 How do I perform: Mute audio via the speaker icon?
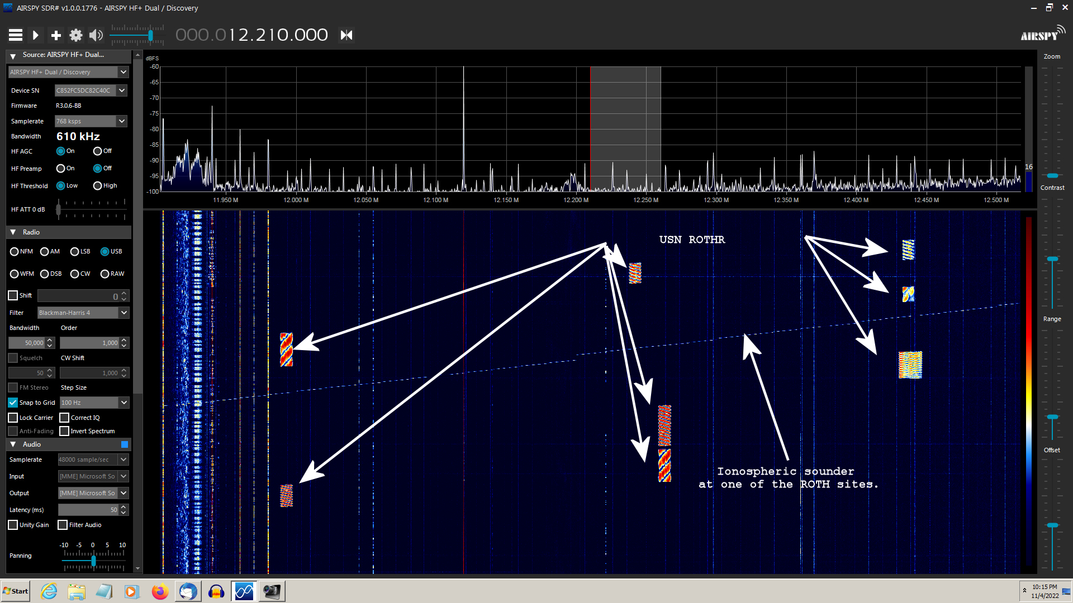click(96, 35)
